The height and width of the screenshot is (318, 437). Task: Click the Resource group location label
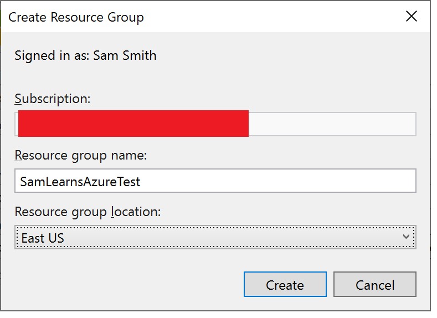88,212
